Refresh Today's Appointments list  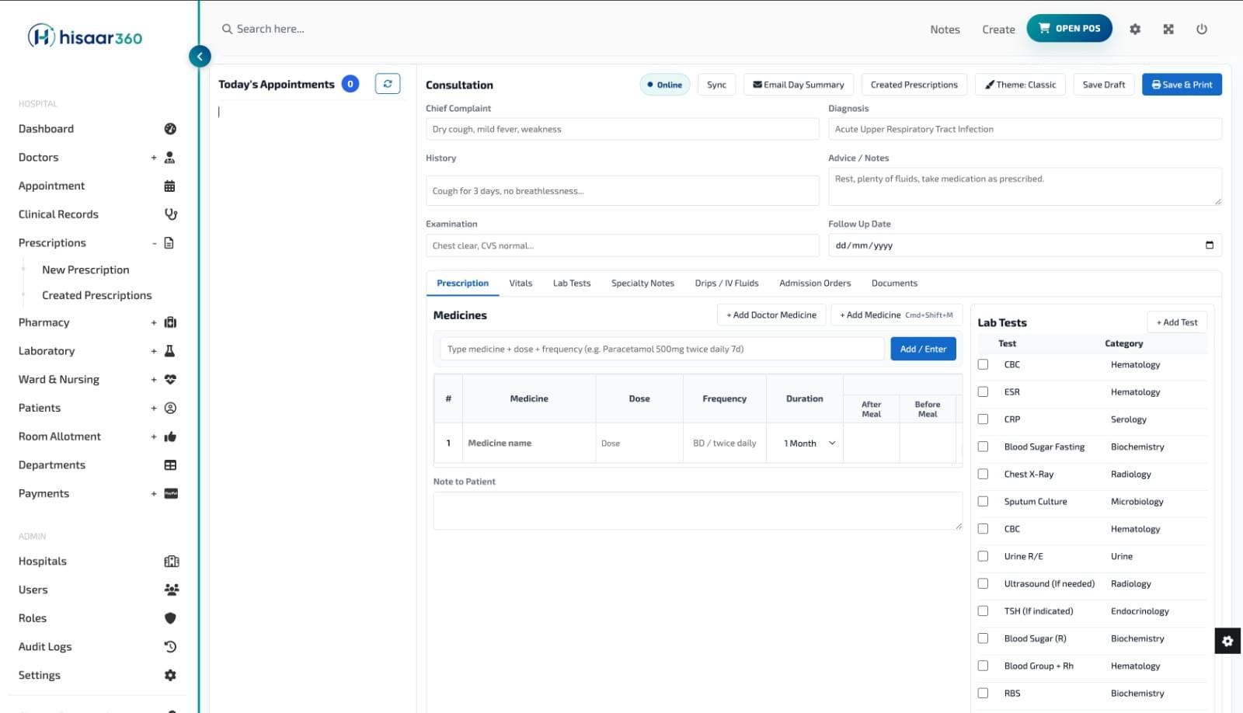coord(388,84)
